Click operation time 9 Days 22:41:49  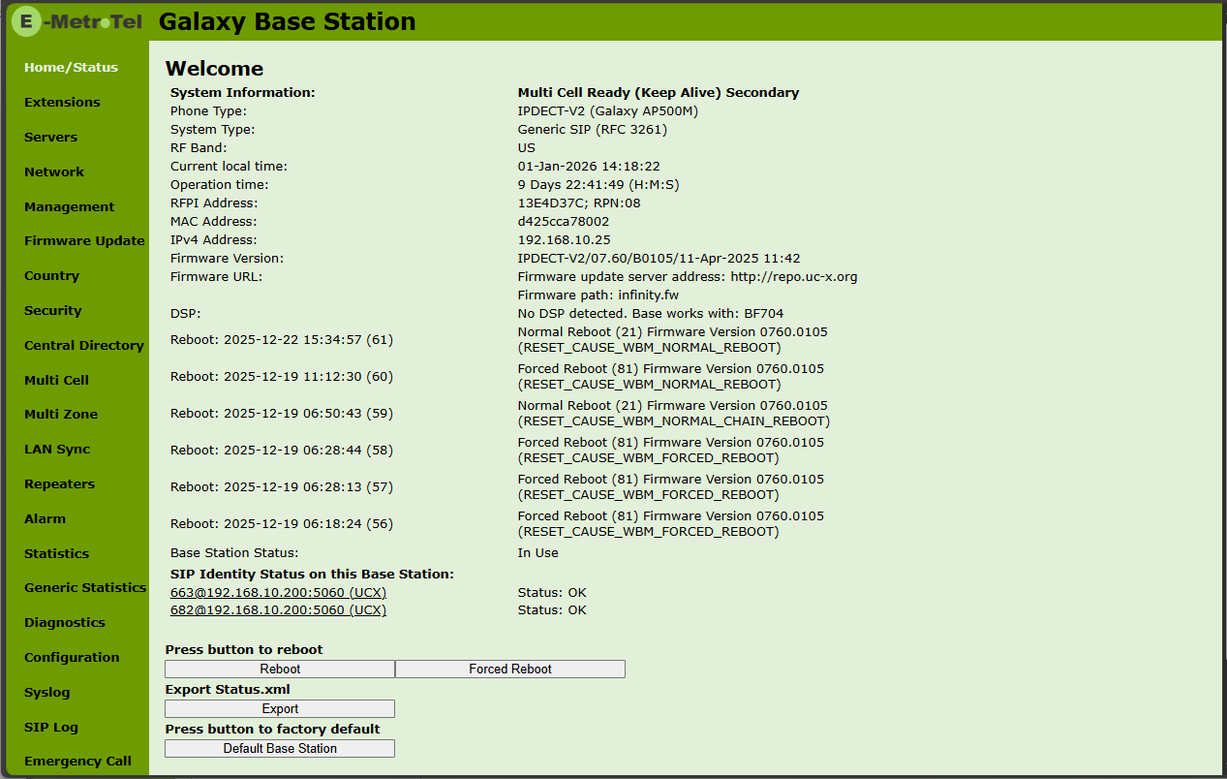click(x=598, y=185)
